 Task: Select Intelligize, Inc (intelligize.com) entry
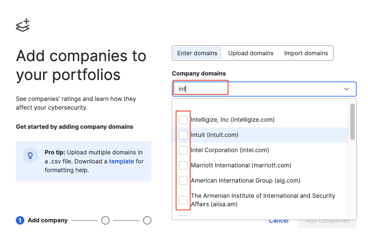coord(260,120)
